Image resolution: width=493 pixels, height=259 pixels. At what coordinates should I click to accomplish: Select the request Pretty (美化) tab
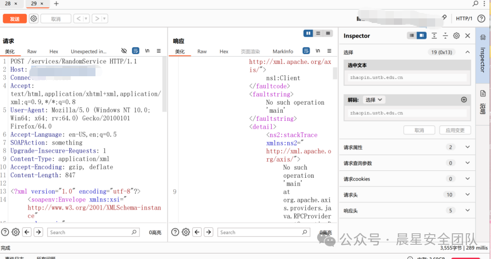(x=10, y=51)
